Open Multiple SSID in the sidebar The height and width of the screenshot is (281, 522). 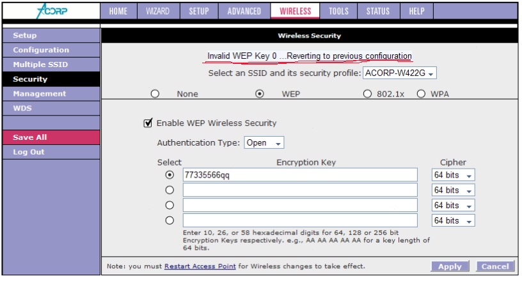click(40, 65)
